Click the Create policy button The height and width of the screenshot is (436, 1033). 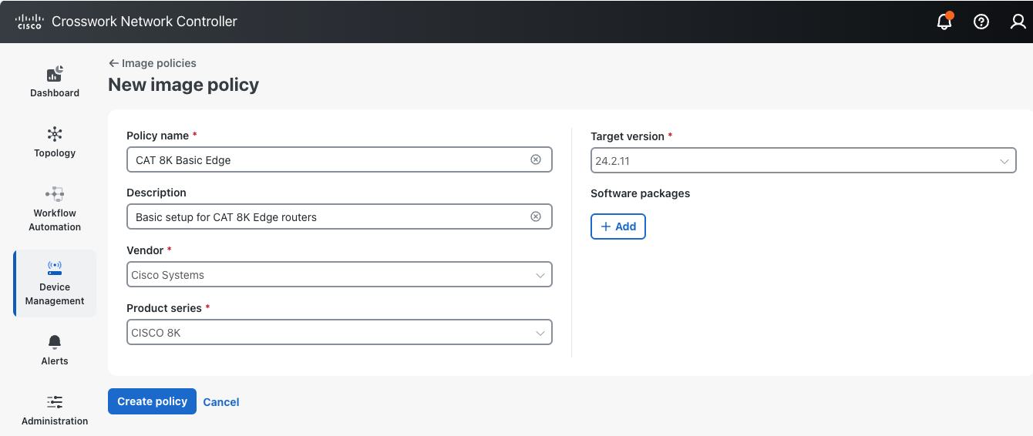coord(152,401)
